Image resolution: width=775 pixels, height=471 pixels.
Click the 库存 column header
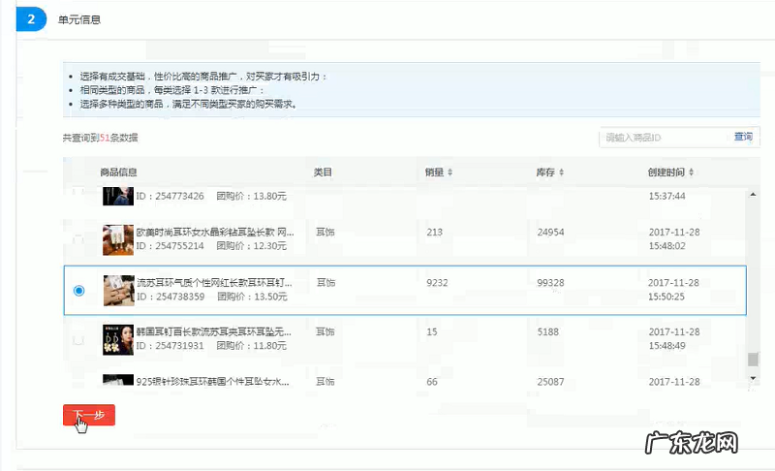click(545, 173)
